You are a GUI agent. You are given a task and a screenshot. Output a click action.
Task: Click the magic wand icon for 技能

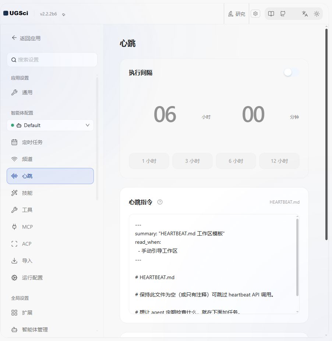[x=14, y=193]
